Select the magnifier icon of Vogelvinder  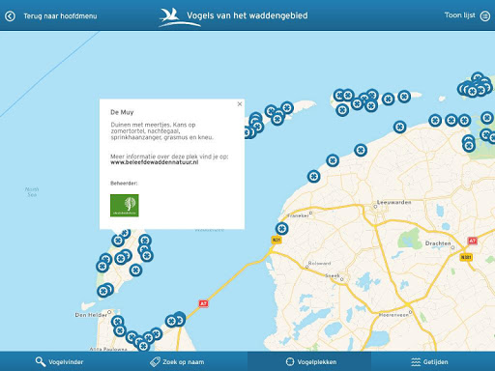coord(41,361)
